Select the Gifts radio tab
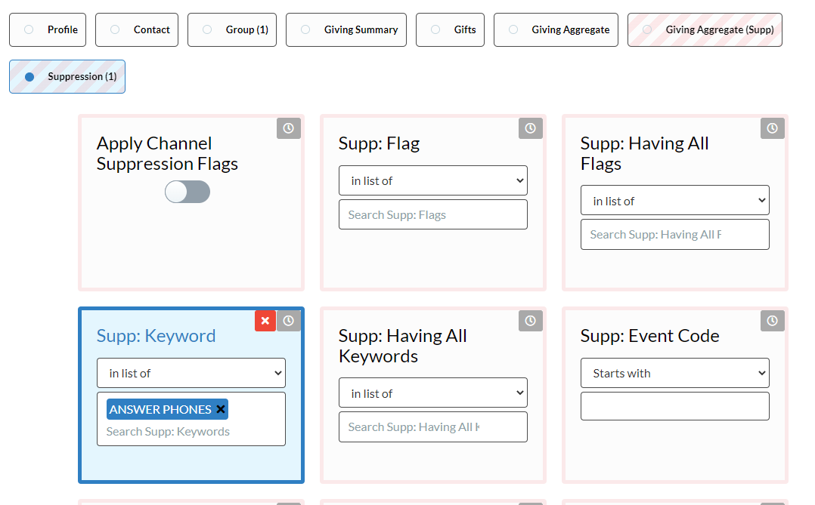815x505 pixels. tap(450, 29)
